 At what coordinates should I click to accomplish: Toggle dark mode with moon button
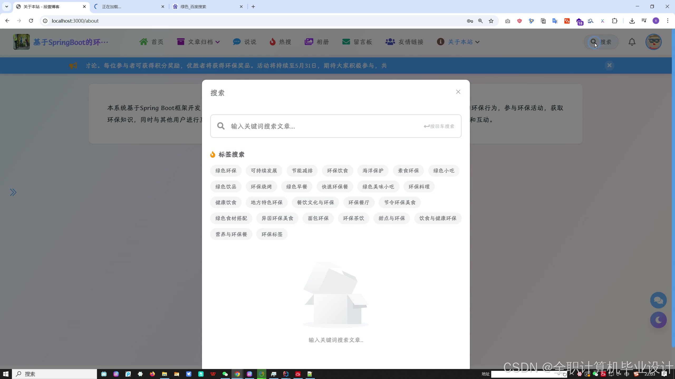[658, 320]
